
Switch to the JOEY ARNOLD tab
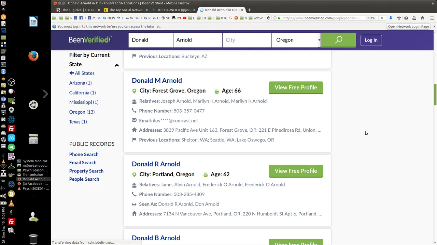pos(173,10)
